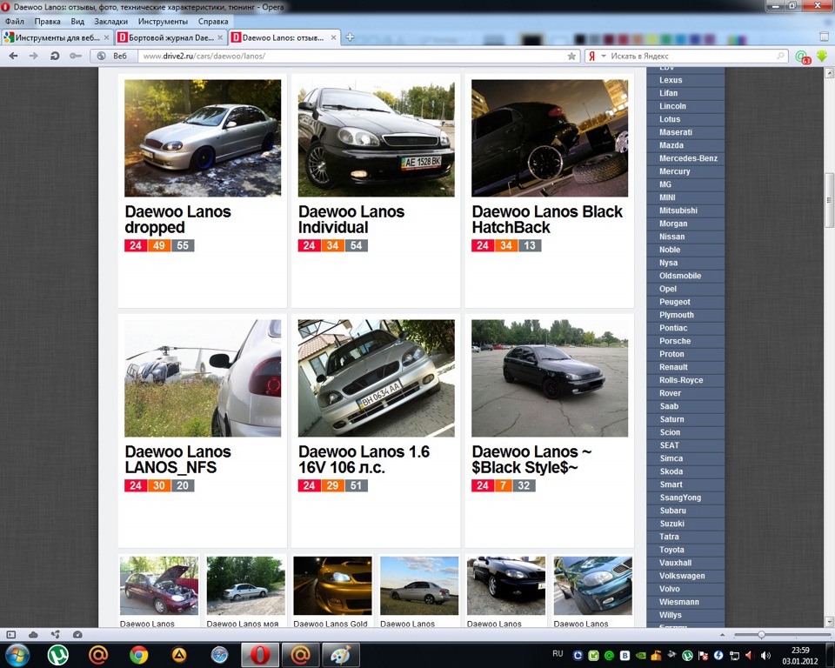This screenshot has width=835, height=668.
Task: Bookmark the page using the star icon
Action: (x=571, y=56)
